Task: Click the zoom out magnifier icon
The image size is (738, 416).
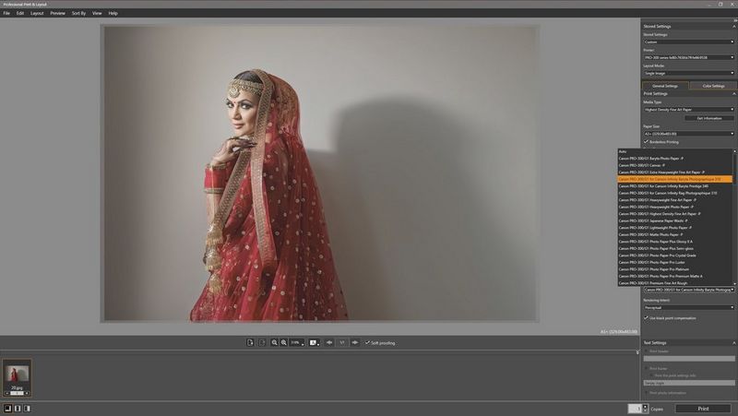Action: pos(274,342)
